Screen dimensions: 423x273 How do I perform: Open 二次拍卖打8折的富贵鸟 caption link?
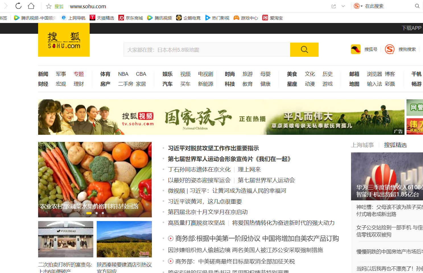(65, 268)
